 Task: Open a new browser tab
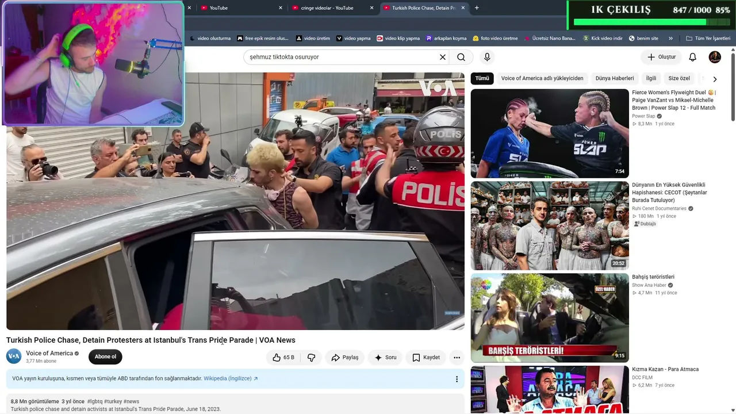pos(477,8)
